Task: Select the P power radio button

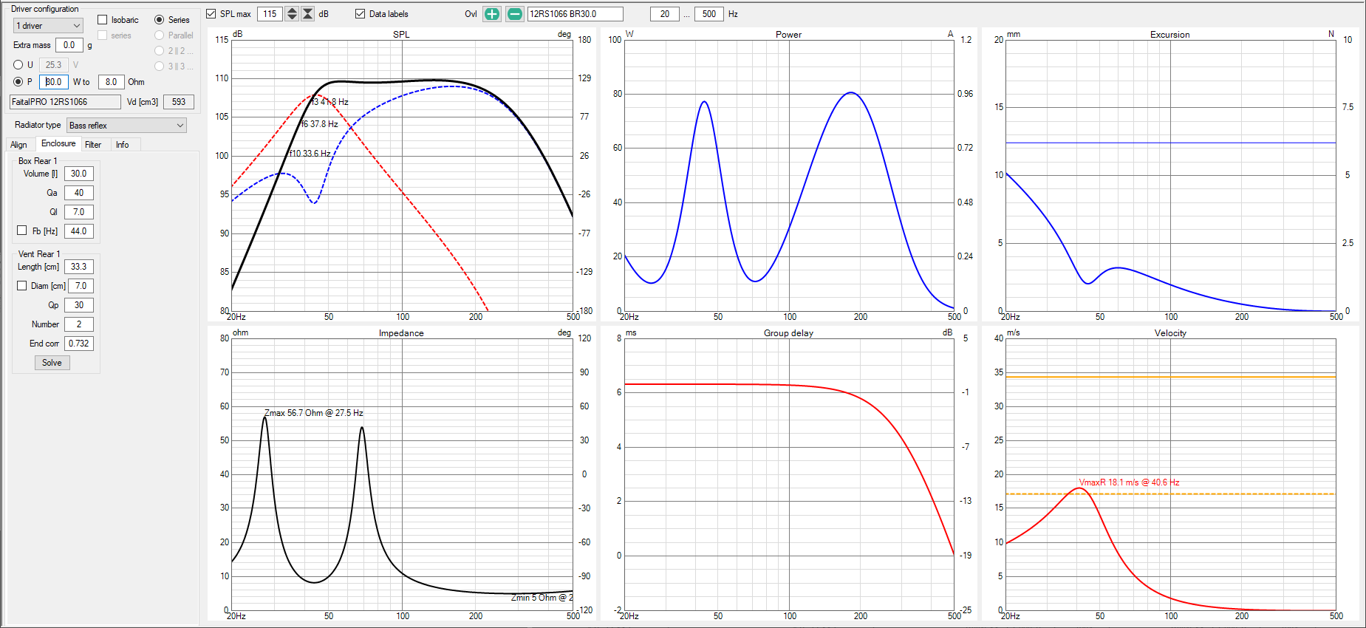Action: (x=18, y=82)
